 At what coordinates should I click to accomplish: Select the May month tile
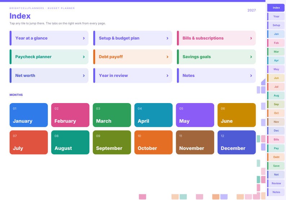click(195, 115)
